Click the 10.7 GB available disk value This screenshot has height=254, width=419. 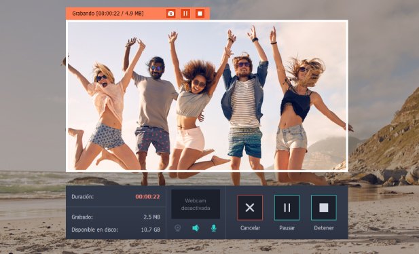pyautogui.click(x=151, y=230)
